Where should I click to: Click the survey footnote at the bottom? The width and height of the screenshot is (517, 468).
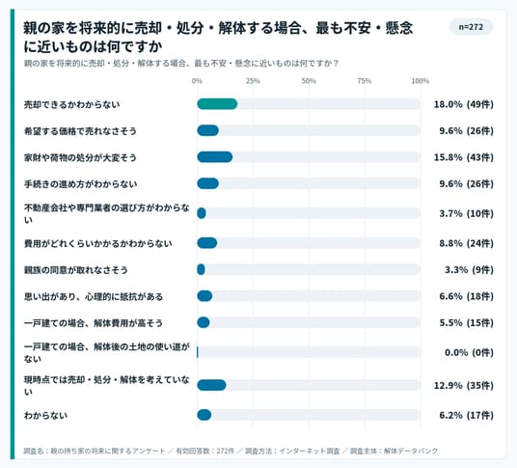[x=231, y=451]
